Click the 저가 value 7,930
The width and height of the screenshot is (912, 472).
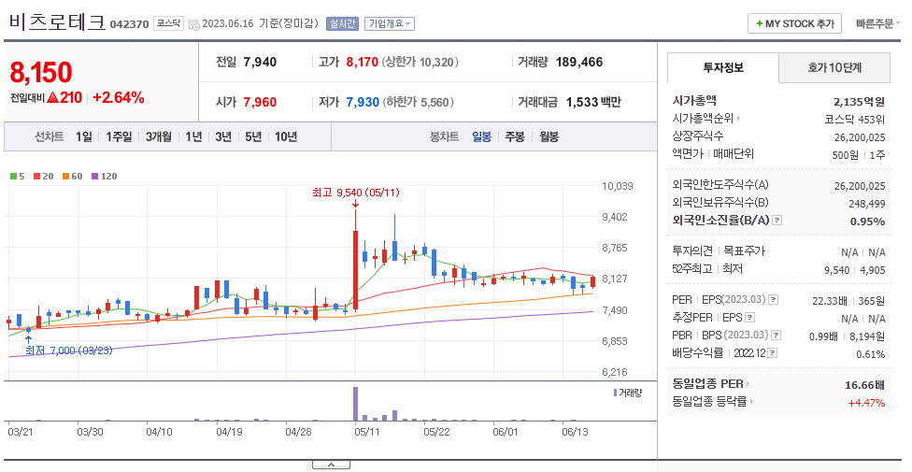(363, 103)
